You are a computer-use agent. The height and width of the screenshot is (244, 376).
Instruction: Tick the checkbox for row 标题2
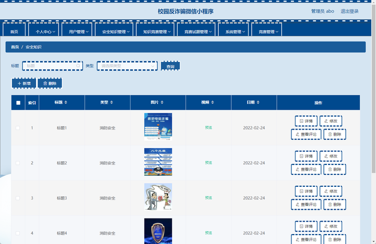pyautogui.click(x=18, y=163)
